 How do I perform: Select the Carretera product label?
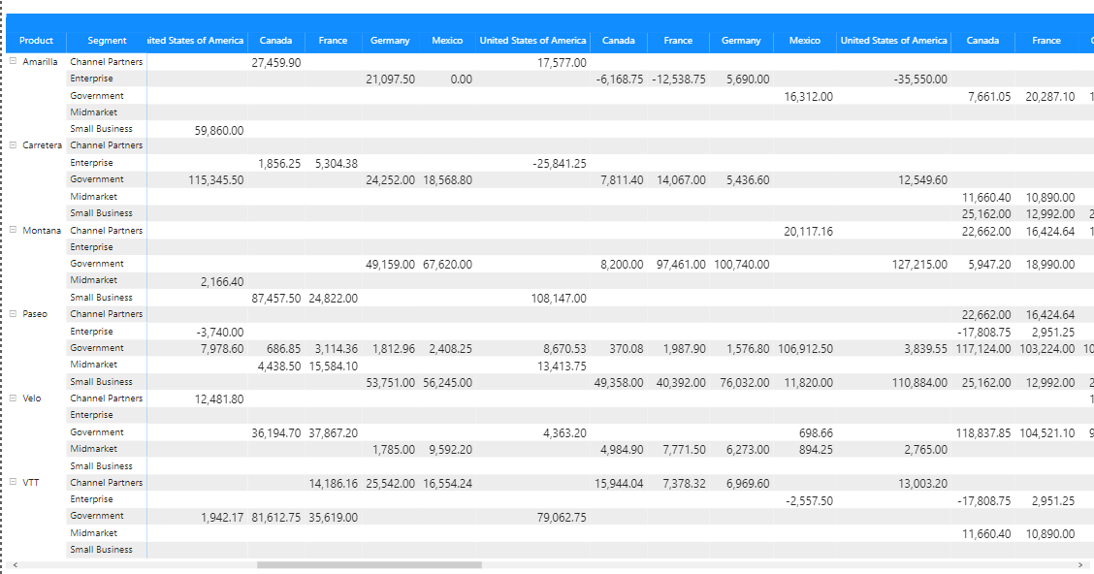[x=42, y=145]
